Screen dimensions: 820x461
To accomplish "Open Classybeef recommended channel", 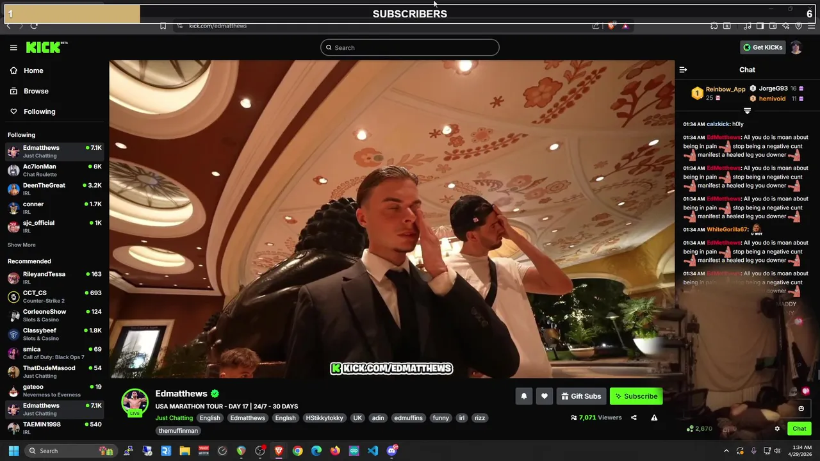I will tap(54, 334).
